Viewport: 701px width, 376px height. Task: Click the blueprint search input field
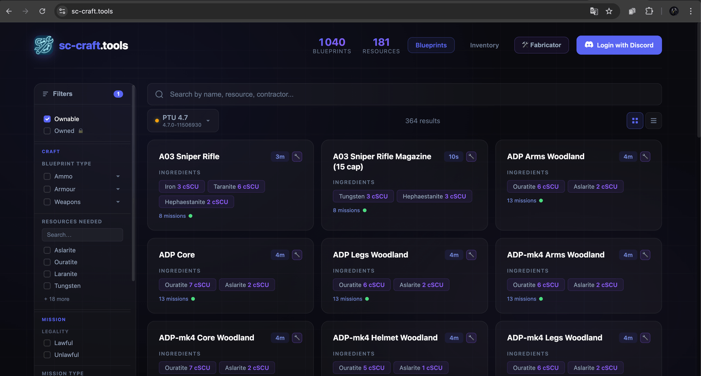335,94
